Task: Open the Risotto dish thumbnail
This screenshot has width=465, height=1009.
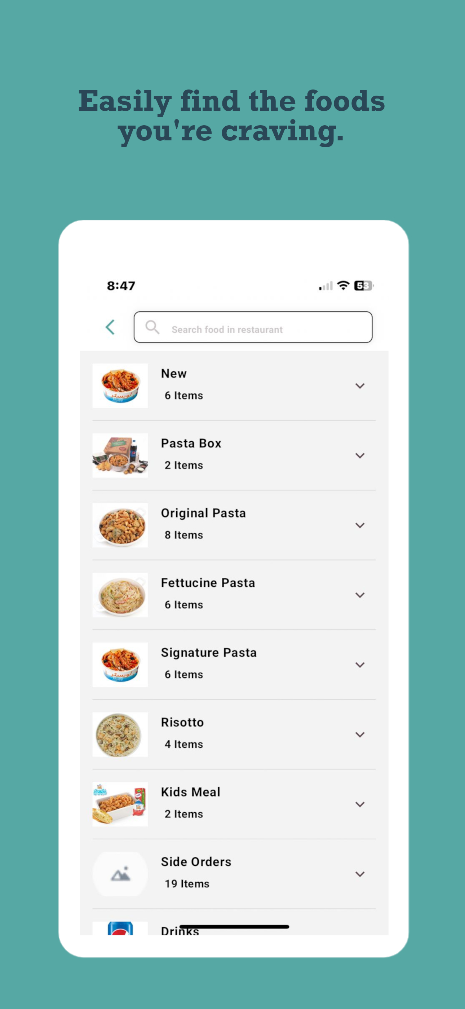Action: (120, 734)
